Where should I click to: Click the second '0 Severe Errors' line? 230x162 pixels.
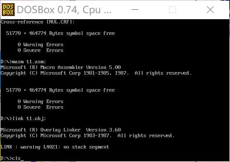click(40, 107)
